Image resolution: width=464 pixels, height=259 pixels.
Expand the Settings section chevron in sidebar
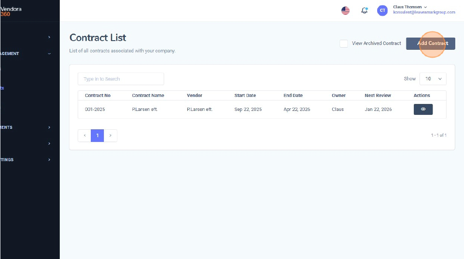[x=49, y=160]
